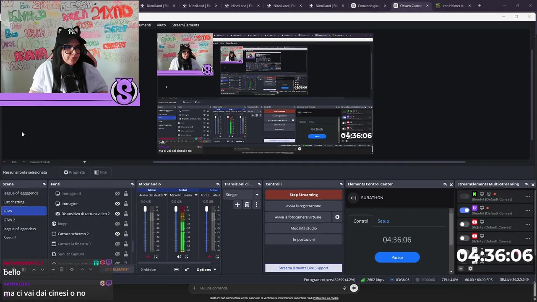
Task: Open advanced audio properties gears icon
Action: click(187, 270)
